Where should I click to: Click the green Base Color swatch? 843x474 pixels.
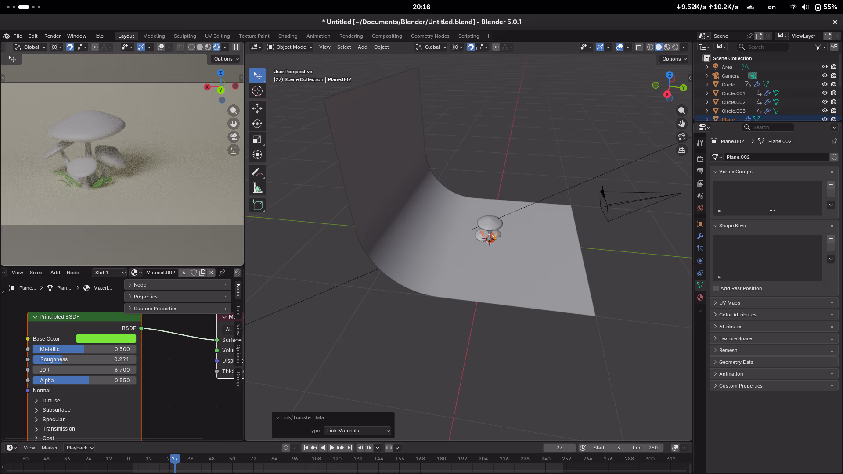(x=106, y=339)
